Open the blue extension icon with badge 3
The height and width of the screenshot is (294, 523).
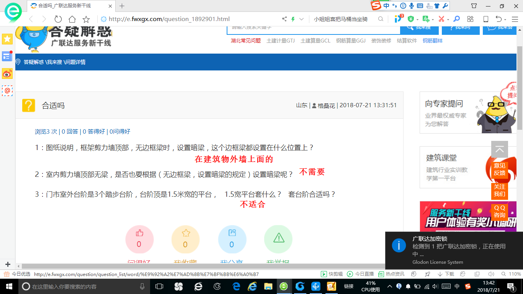coord(399,18)
